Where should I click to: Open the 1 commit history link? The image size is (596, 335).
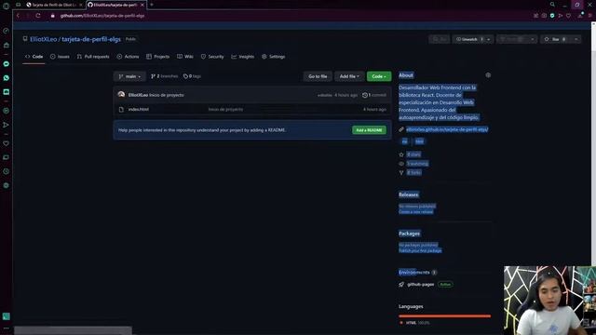[x=374, y=95]
